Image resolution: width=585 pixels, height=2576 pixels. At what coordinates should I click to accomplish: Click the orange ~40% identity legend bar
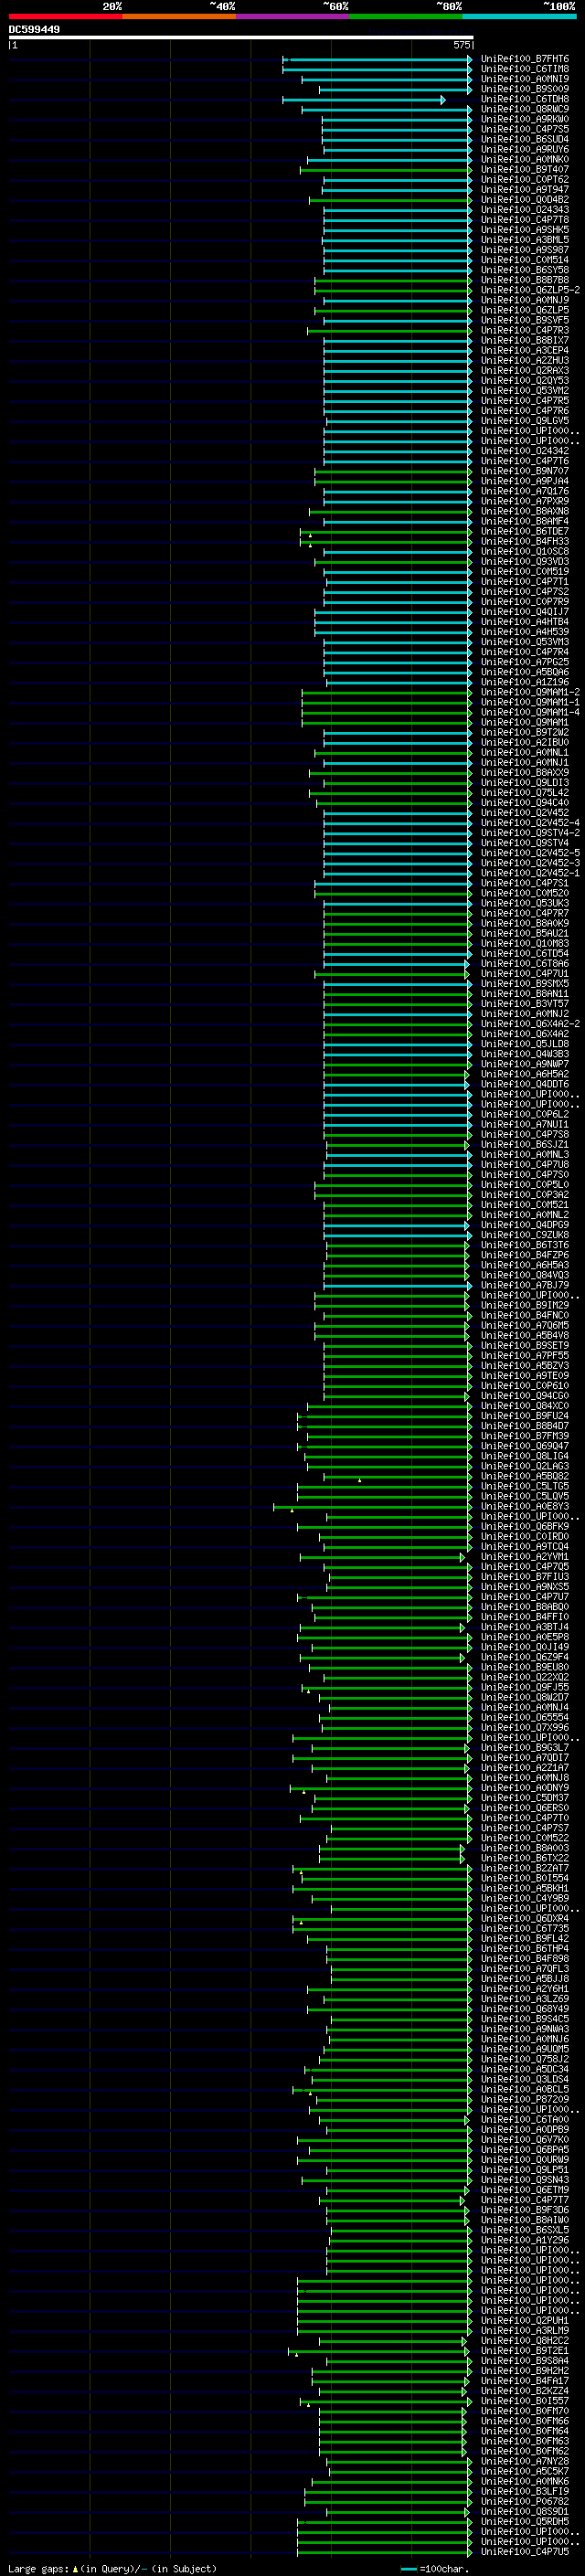179,16
